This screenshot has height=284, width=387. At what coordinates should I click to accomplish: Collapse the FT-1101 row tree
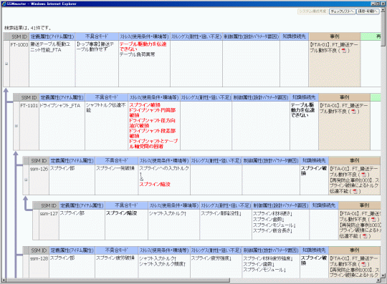16,126
